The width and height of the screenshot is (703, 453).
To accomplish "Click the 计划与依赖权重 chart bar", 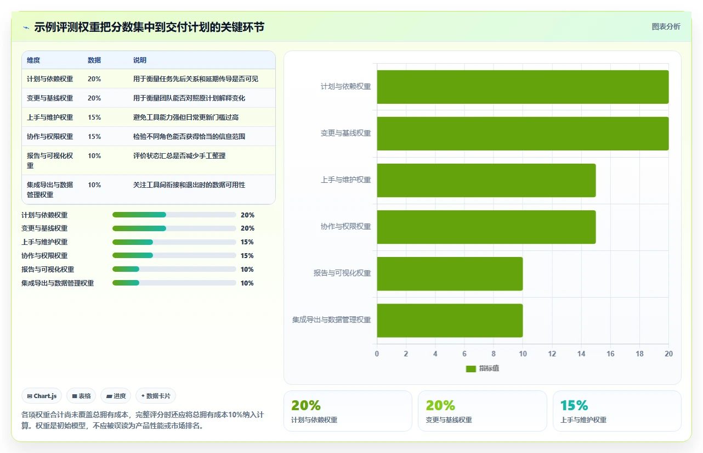I will click(x=523, y=87).
